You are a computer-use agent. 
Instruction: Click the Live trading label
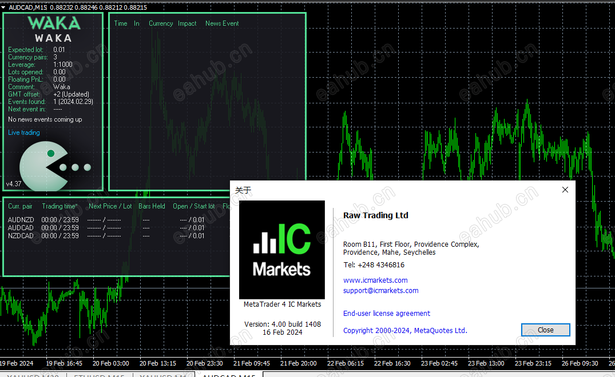coord(24,133)
